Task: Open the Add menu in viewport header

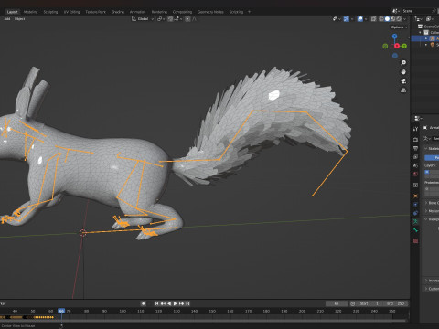Action: click(x=7, y=19)
